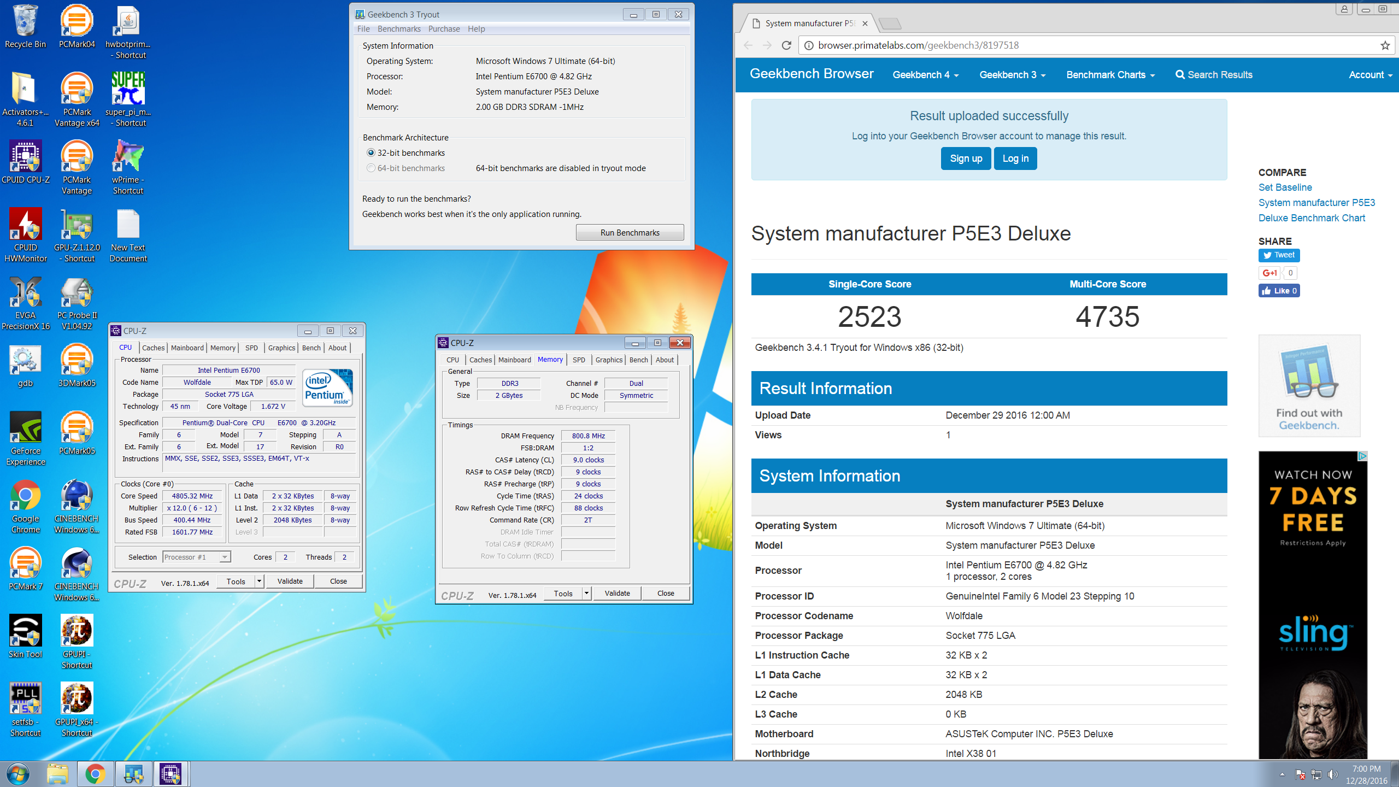Click the Facebook Like button
This screenshot has width=1399, height=787.
[1279, 291]
